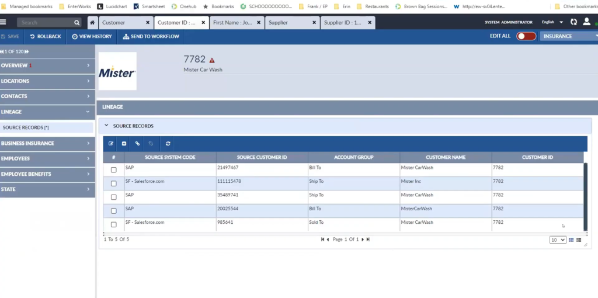The width and height of the screenshot is (598, 298).
Task: Click the edit record icon in Source Records toolbar
Action: (x=111, y=144)
